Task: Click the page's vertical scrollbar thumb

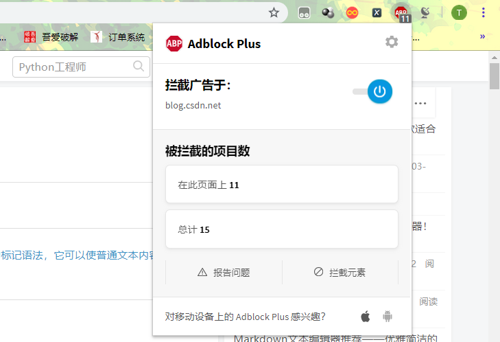Action: pyautogui.click(x=495, y=76)
